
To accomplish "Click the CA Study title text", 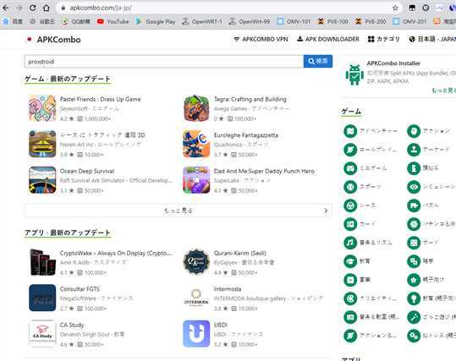I will click(x=72, y=325).
